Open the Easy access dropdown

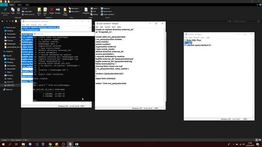[75, 11]
